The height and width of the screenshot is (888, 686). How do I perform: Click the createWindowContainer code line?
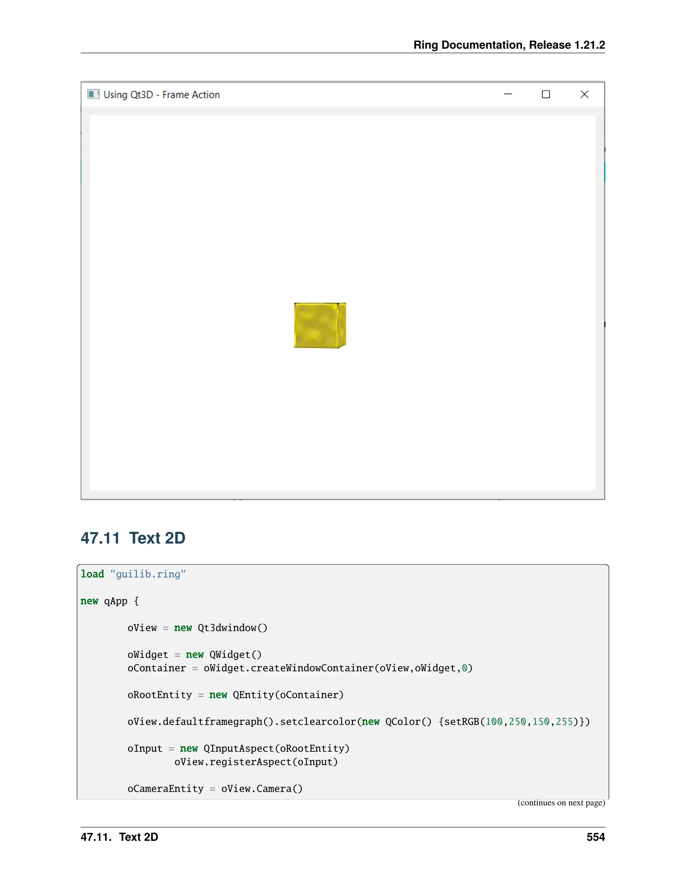(x=299, y=668)
